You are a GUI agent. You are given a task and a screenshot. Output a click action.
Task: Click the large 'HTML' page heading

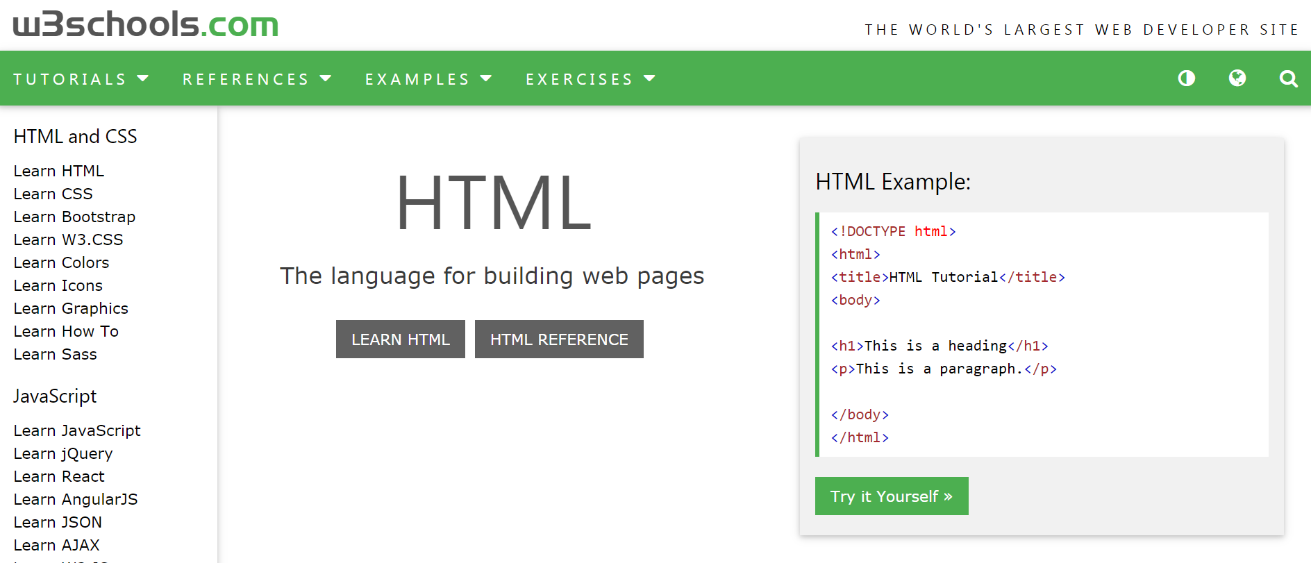[493, 203]
